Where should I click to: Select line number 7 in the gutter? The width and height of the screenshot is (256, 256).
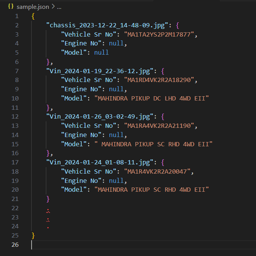click(x=17, y=71)
